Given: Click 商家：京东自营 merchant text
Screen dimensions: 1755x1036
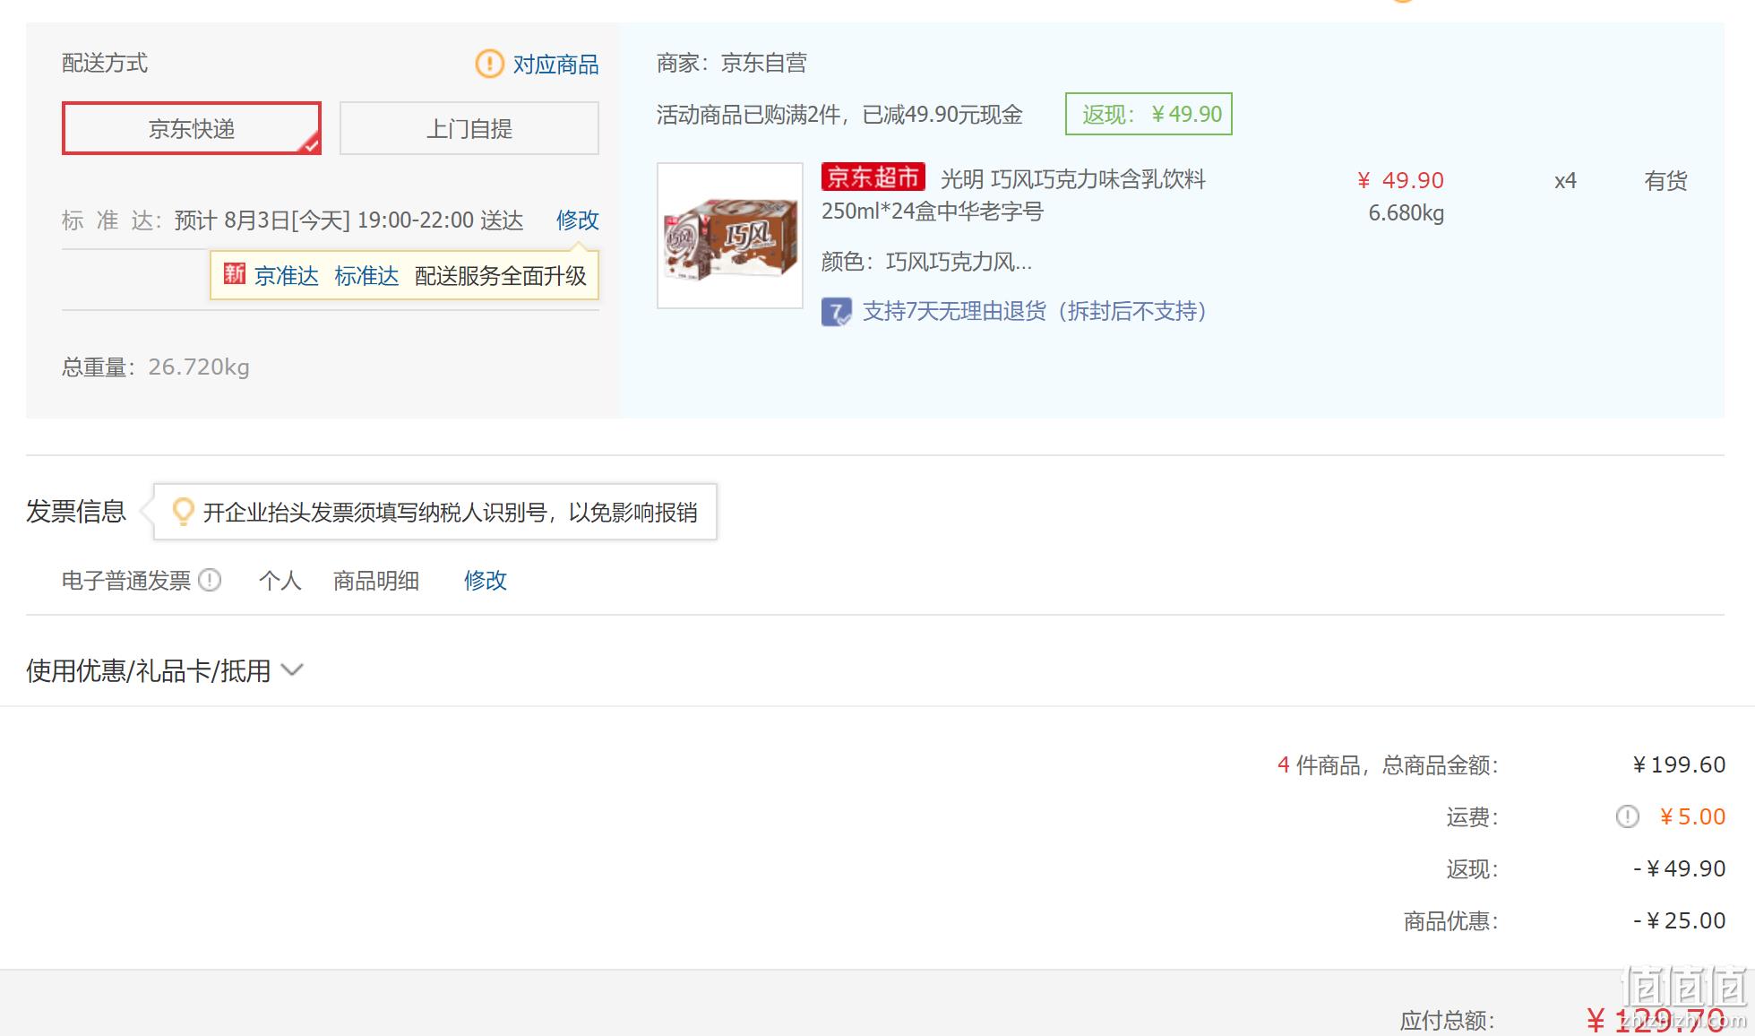Looking at the screenshot, I should point(732,63).
